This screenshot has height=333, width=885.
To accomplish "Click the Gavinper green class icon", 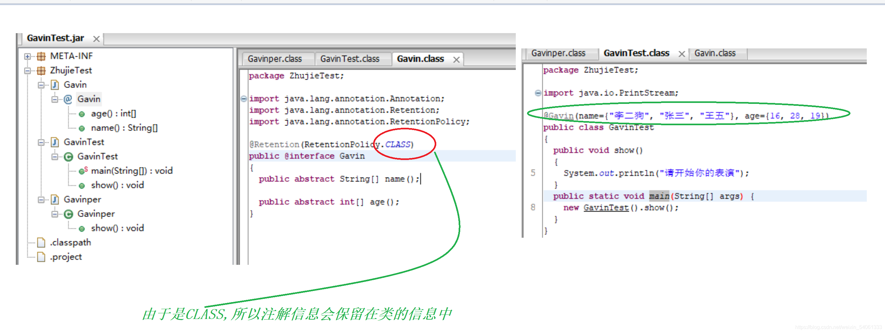I will [x=69, y=214].
